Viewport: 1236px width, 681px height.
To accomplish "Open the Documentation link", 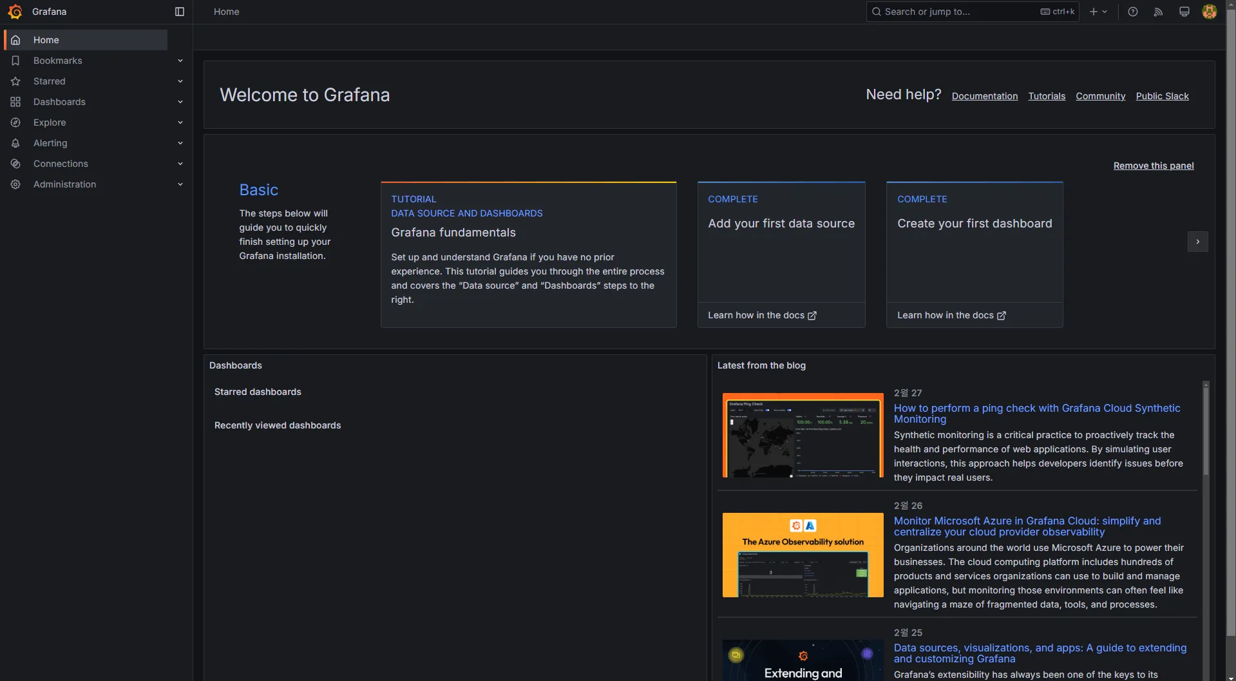I will 985,96.
